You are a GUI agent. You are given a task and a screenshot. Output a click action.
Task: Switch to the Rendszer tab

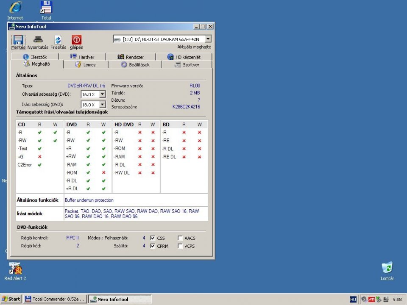pos(131,57)
